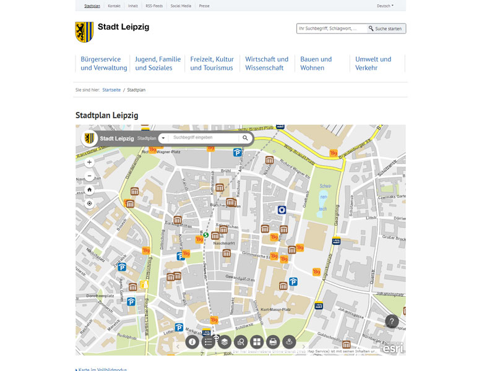Open the 'Social Media' link
This screenshot has height=371, width=495.
[x=180, y=6]
